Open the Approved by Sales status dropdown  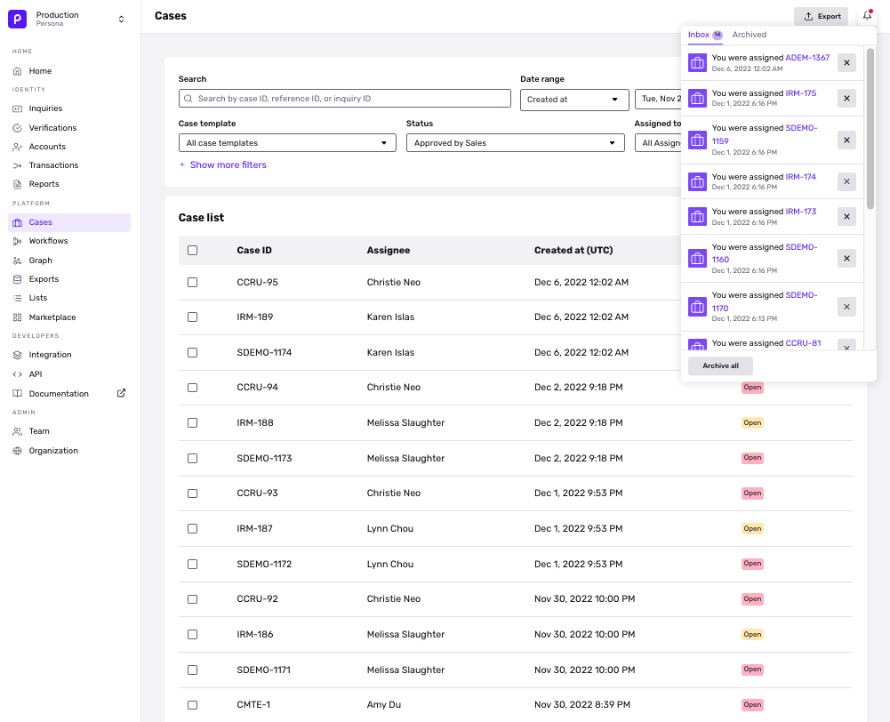point(516,143)
